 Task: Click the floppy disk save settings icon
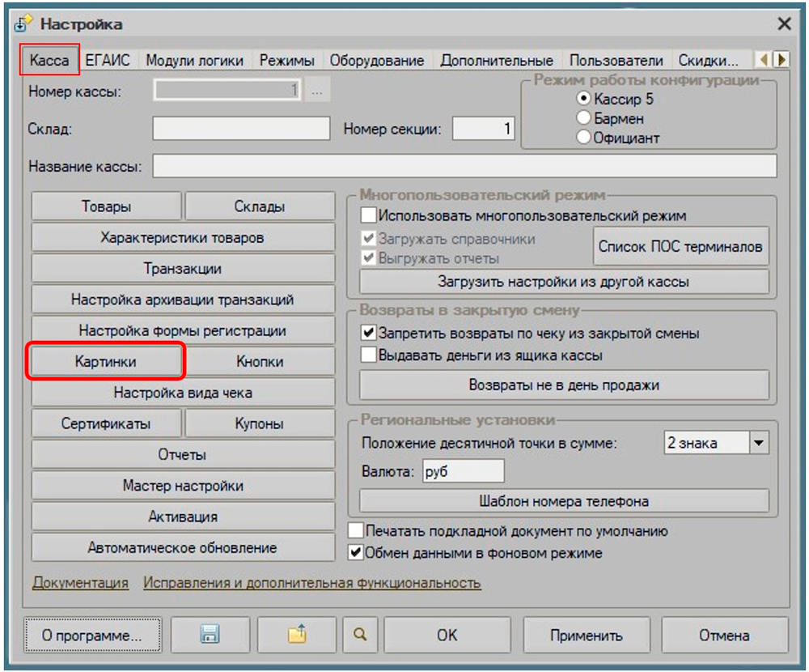(210, 636)
